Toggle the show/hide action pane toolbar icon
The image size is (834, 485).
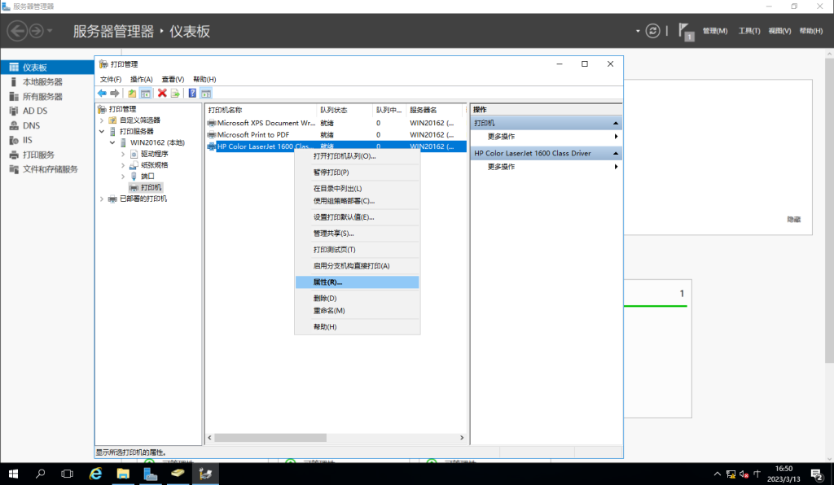[x=206, y=94]
